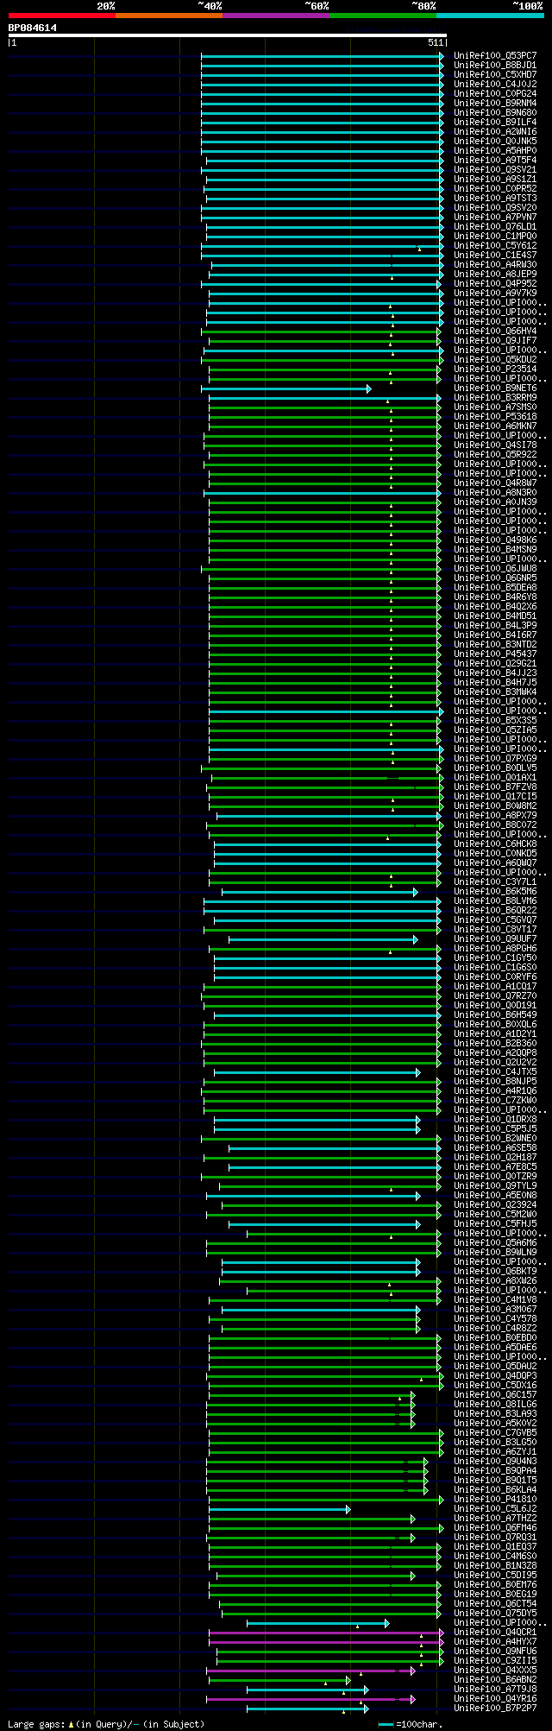Image resolution: width=552 pixels, height=1731 pixels.
Task: Open hit UniRef100_A6QWQ7
Action: pyautogui.click(x=495, y=863)
